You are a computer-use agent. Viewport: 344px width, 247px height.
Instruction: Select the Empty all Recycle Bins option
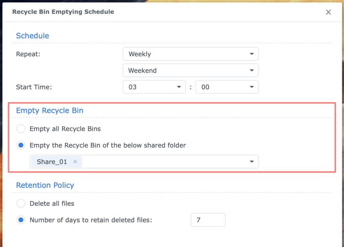[x=21, y=129]
